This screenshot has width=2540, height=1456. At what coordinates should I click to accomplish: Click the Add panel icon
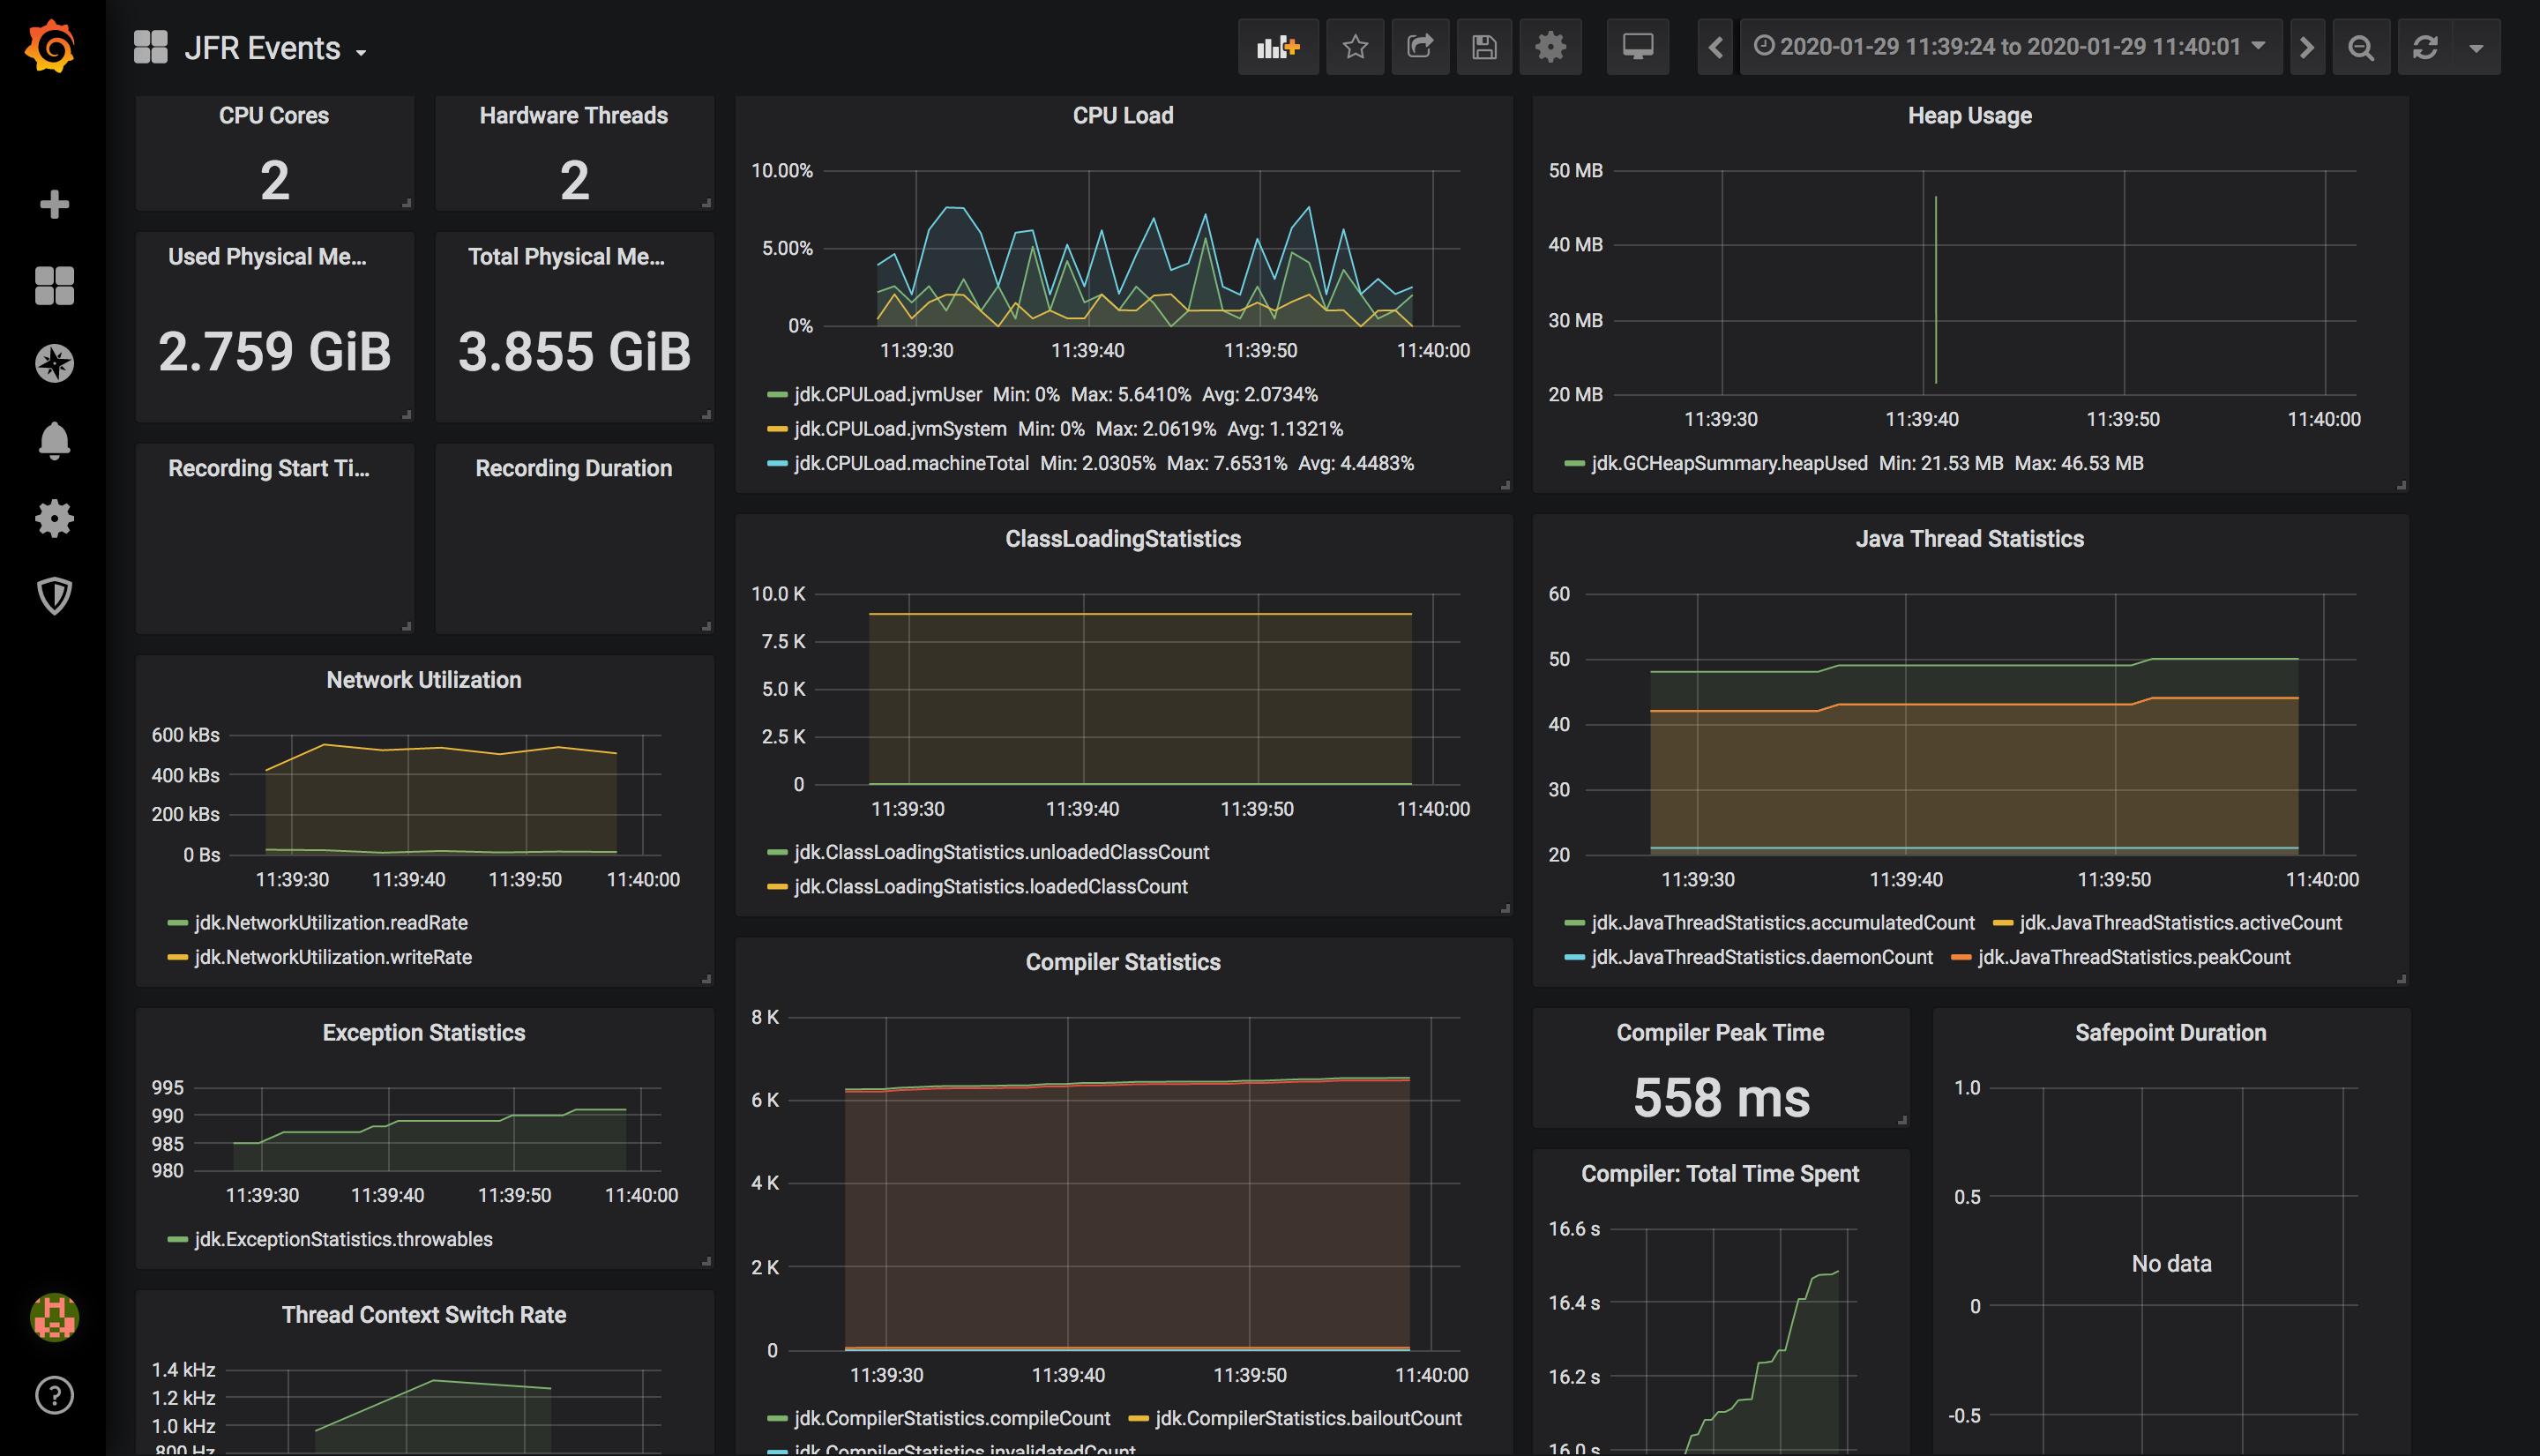[1278, 47]
